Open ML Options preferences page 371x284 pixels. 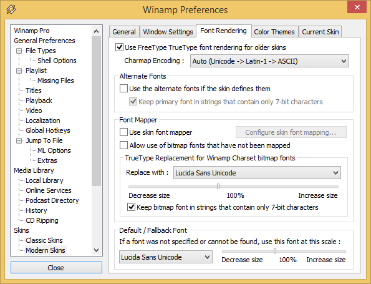54,150
